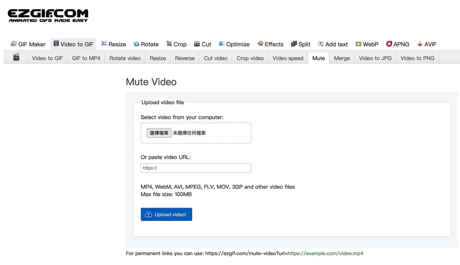Screen dimensions: 460x265
Task: Click the example.com/video.mp4 link
Action: coord(325,253)
